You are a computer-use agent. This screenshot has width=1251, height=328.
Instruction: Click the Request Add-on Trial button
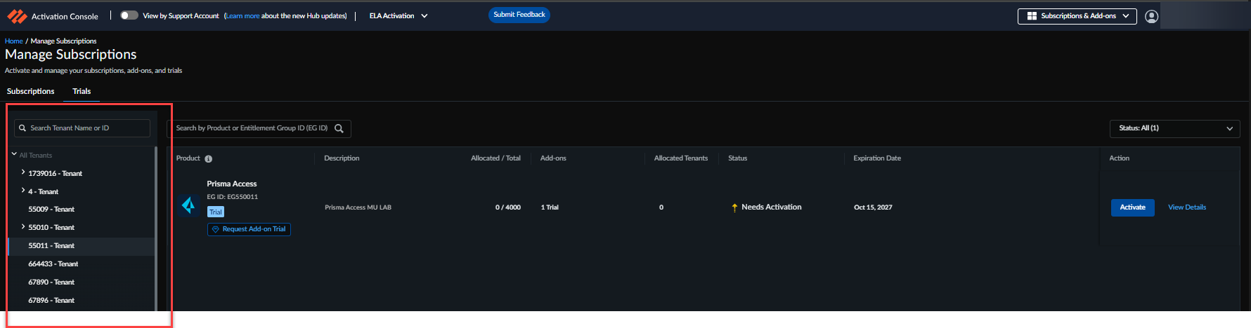click(249, 229)
